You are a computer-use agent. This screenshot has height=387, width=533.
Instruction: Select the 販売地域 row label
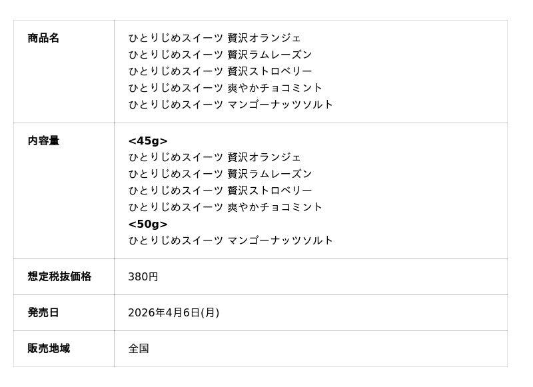[49, 348]
